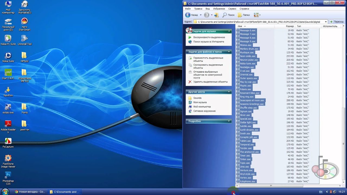This screenshot has height=195, width=347.
Task: Click the address bar path field
Action: 258,22
